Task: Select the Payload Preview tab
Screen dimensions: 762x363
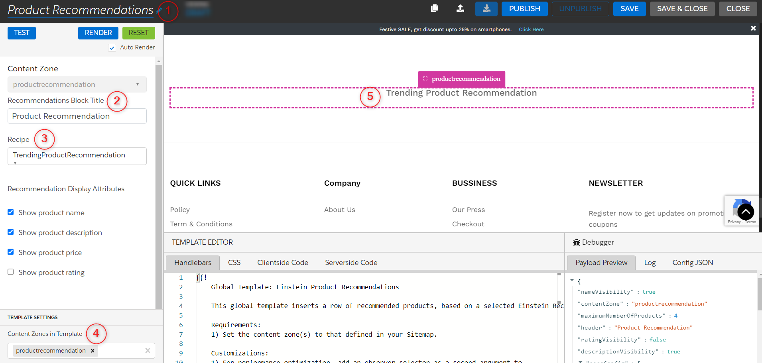Action: 601,263
